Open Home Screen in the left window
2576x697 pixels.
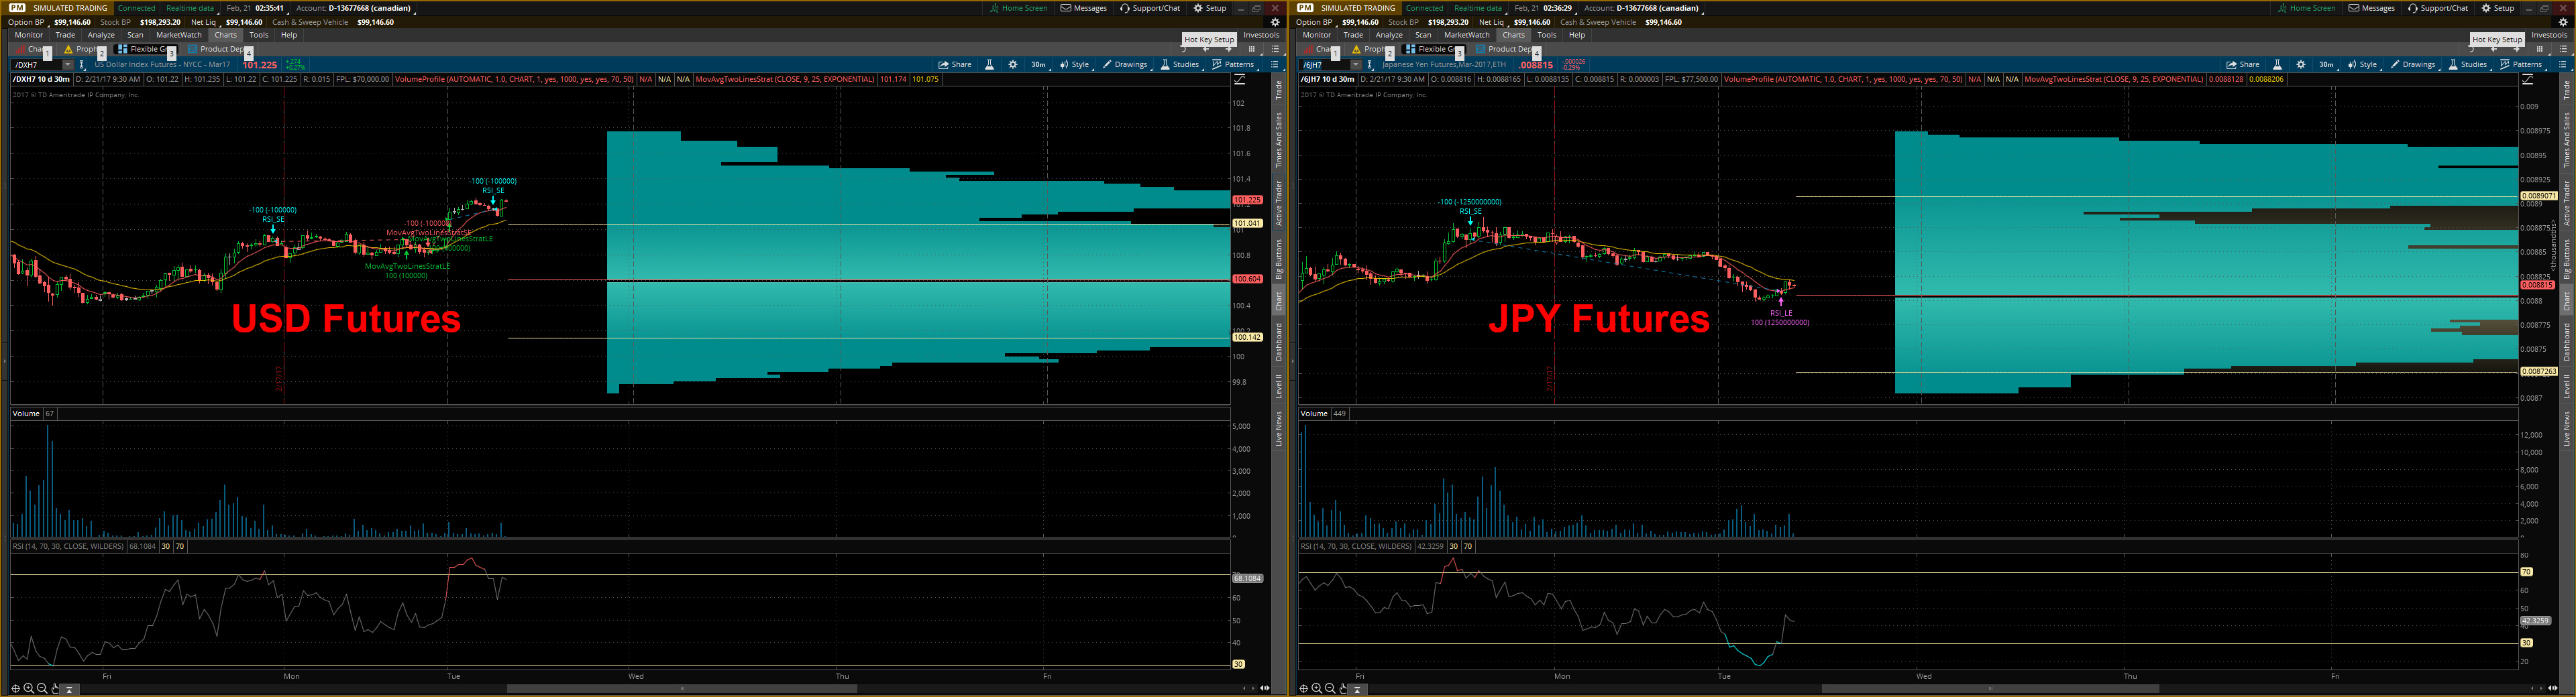[x=1019, y=8]
